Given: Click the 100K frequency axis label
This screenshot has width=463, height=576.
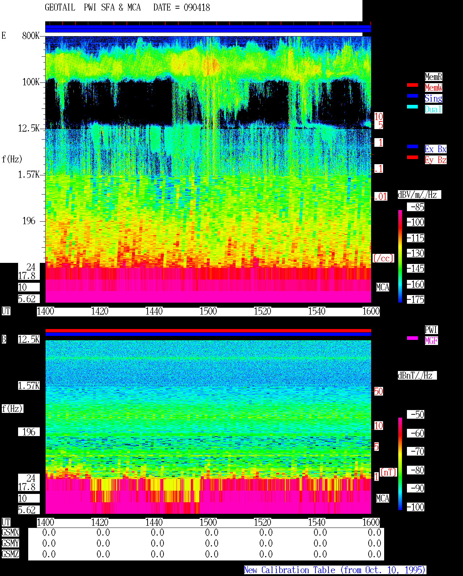Looking at the screenshot, I should tap(31, 82).
